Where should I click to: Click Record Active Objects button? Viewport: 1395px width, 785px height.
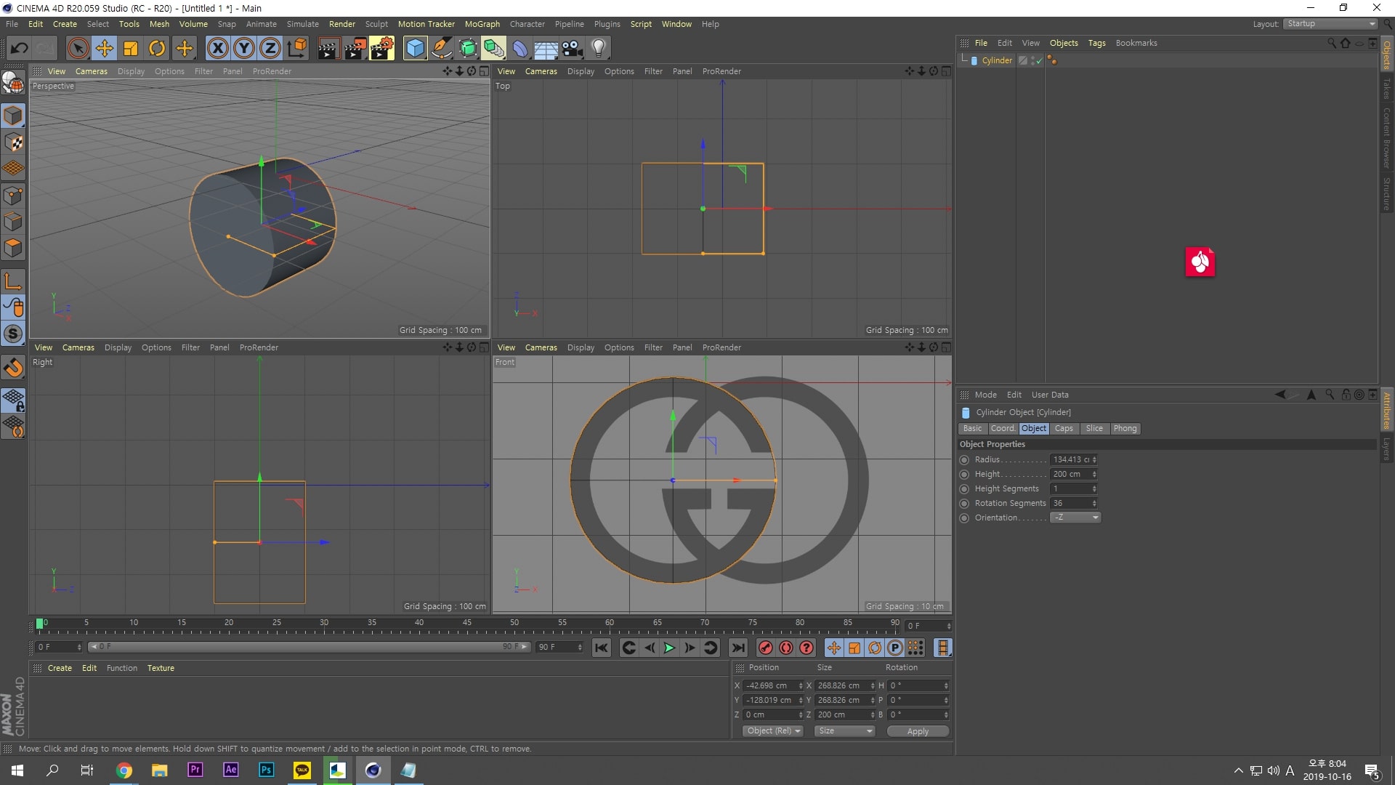pyautogui.click(x=766, y=648)
